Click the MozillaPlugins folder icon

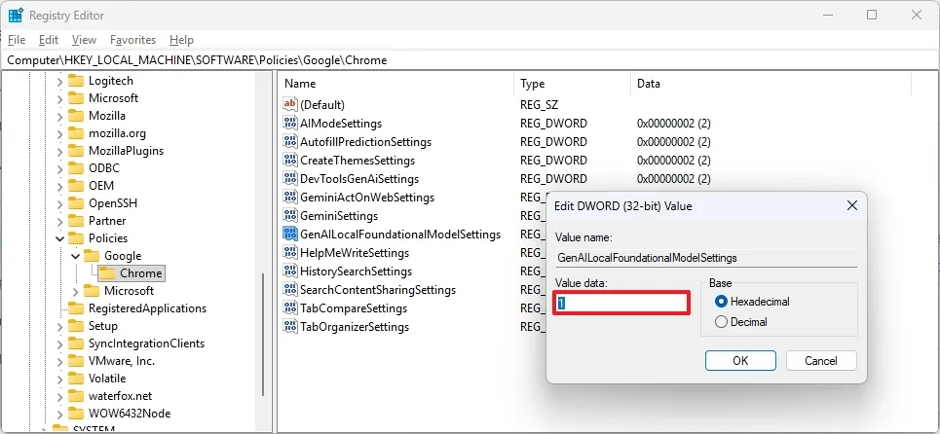coord(76,151)
